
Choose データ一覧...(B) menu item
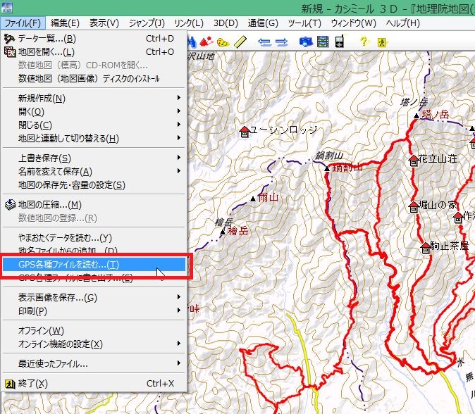(94, 39)
